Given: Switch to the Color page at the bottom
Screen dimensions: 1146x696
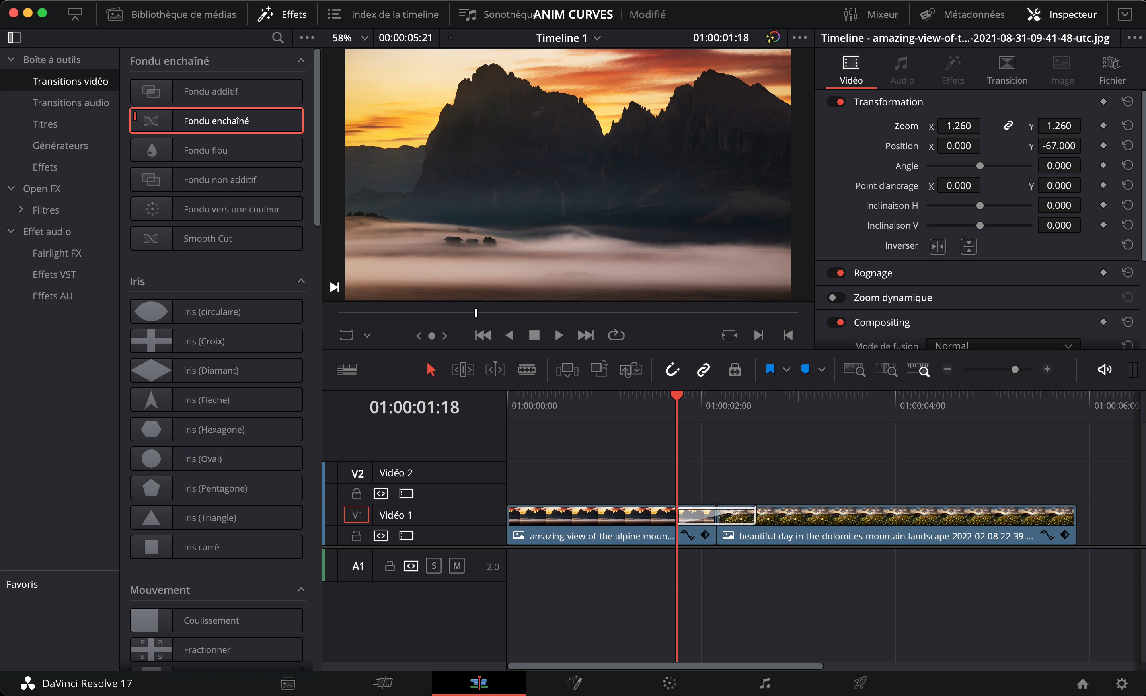Looking at the screenshot, I should [x=669, y=683].
